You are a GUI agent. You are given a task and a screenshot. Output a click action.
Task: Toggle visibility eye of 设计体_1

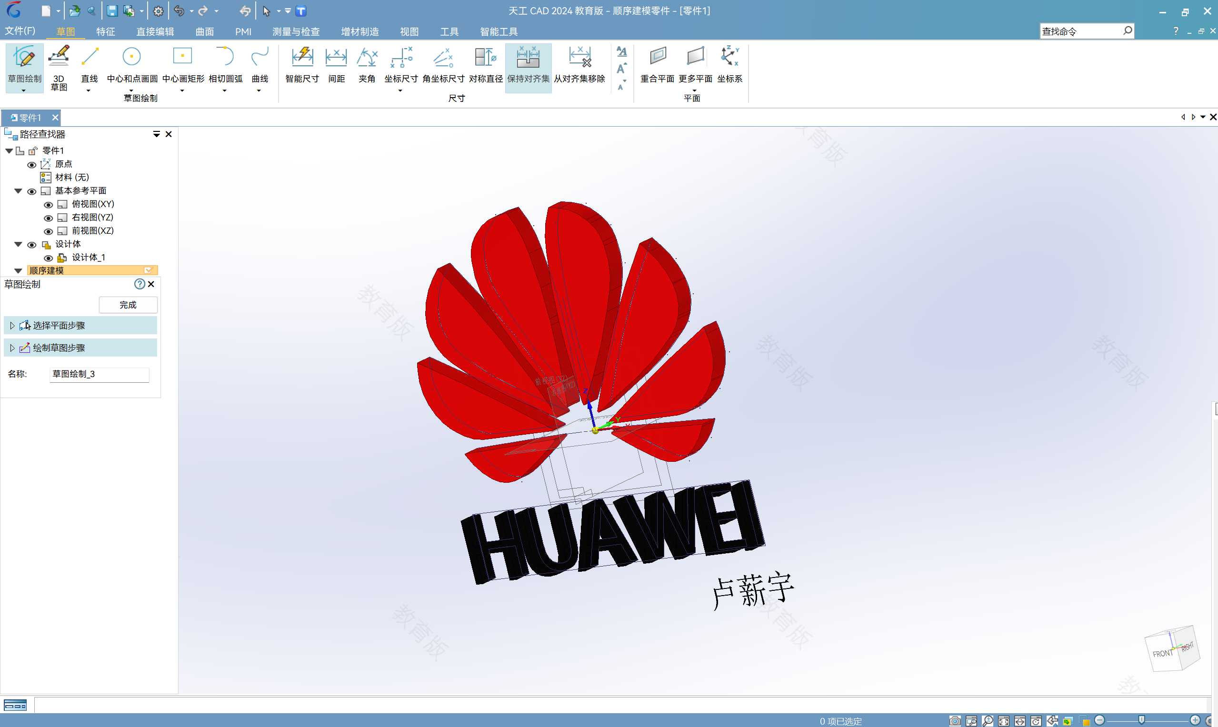(48, 258)
